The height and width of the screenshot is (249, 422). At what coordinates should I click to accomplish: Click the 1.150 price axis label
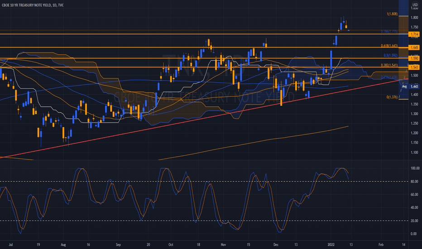[x=414, y=143]
